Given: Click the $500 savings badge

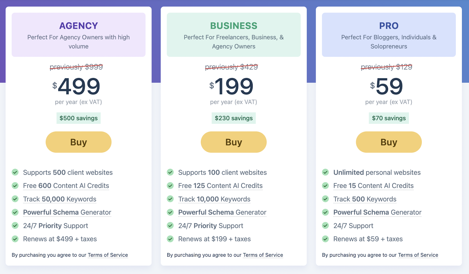Looking at the screenshot, I should [79, 118].
